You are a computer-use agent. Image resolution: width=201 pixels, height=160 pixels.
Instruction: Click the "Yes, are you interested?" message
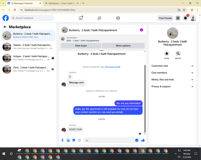coord(128,103)
